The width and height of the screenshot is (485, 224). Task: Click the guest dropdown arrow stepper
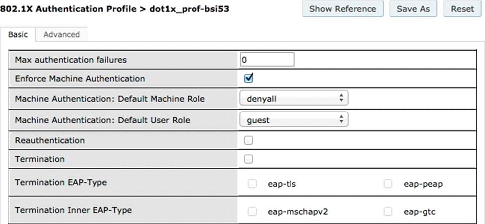[x=341, y=120]
